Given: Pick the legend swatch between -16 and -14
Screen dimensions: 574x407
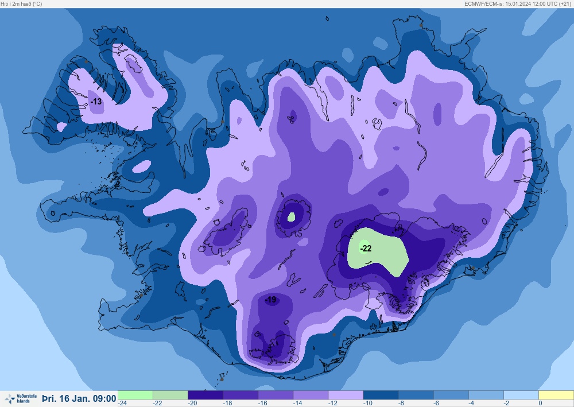Looking at the screenshot, I should click(x=276, y=395).
